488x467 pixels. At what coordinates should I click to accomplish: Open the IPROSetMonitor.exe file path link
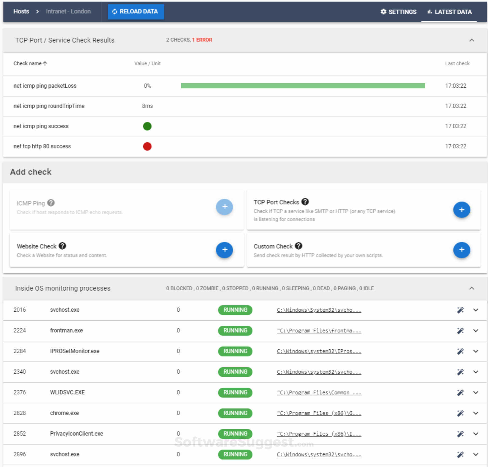click(x=319, y=351)
